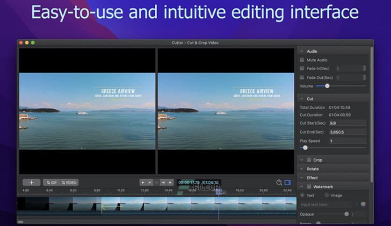Expand the Effect section

pyautogui.click(x=302, y=178)
